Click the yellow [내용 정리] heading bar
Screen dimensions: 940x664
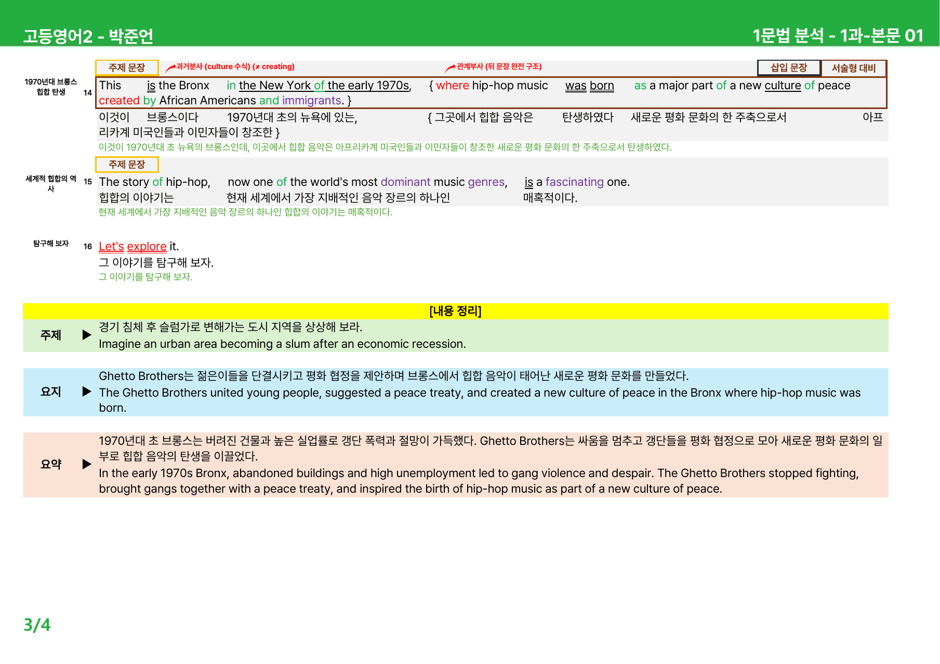pyautogui.click(x=456, y=311)
